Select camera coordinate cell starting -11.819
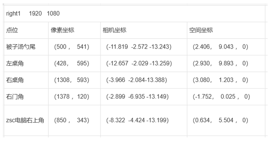 pyautogui.click(x=144, y=47)
